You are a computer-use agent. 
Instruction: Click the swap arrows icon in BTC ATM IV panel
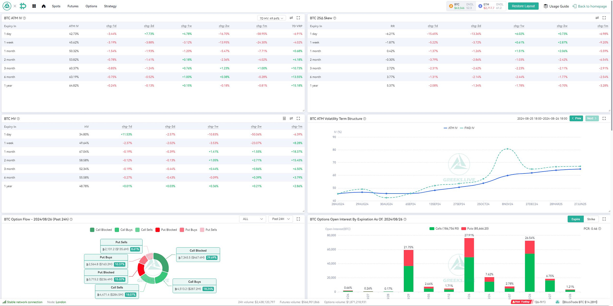[x=291, y=18]
